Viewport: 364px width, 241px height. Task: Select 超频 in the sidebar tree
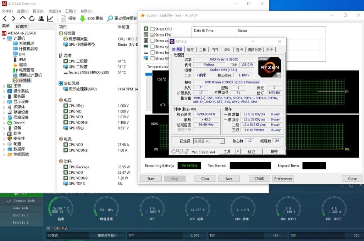point(23,65)
